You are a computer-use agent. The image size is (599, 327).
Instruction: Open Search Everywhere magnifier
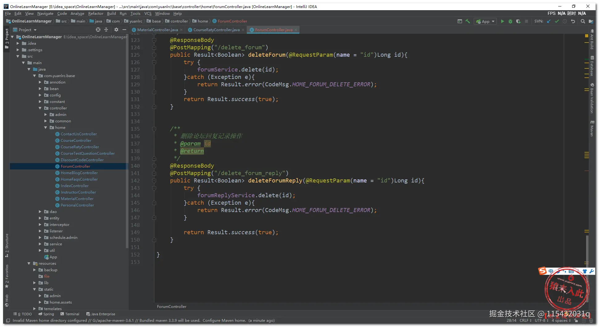(x=583, y=21)
